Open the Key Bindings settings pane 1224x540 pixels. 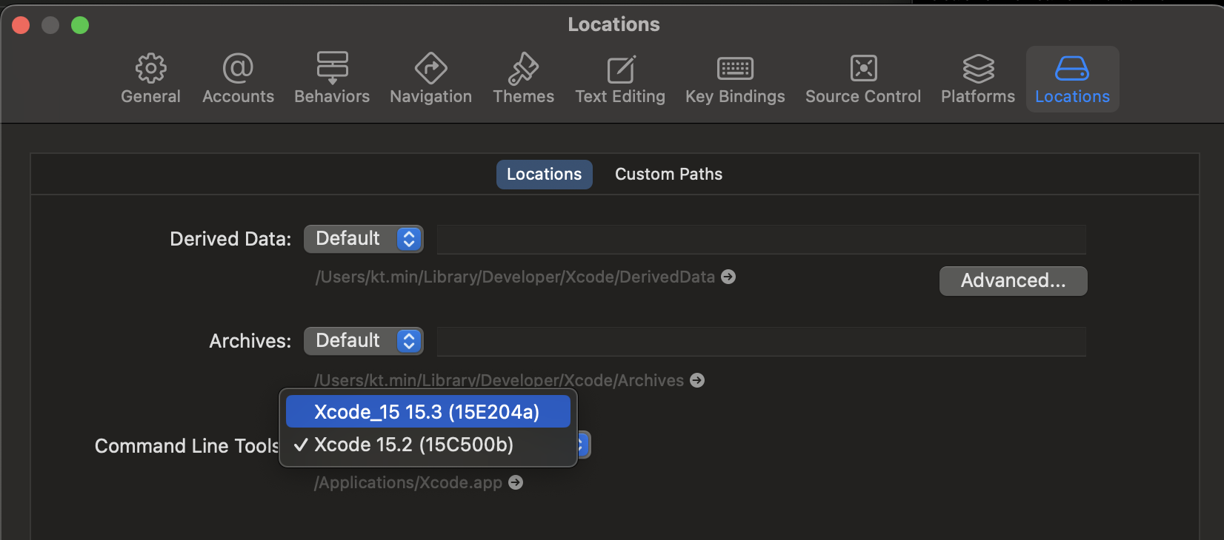(735, 79)
